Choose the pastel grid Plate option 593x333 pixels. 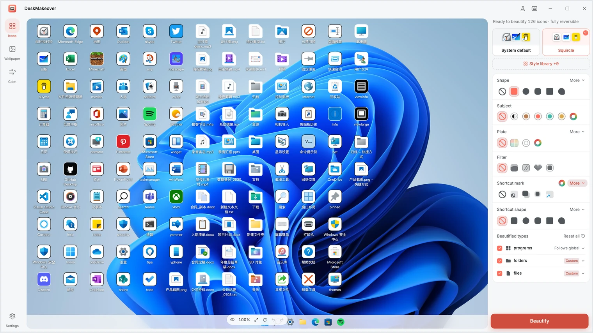pyautogui.click(x=514, y=143)
